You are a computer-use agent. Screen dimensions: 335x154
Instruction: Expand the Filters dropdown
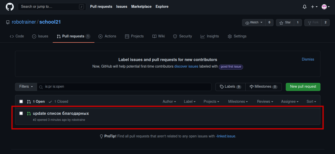26,87
